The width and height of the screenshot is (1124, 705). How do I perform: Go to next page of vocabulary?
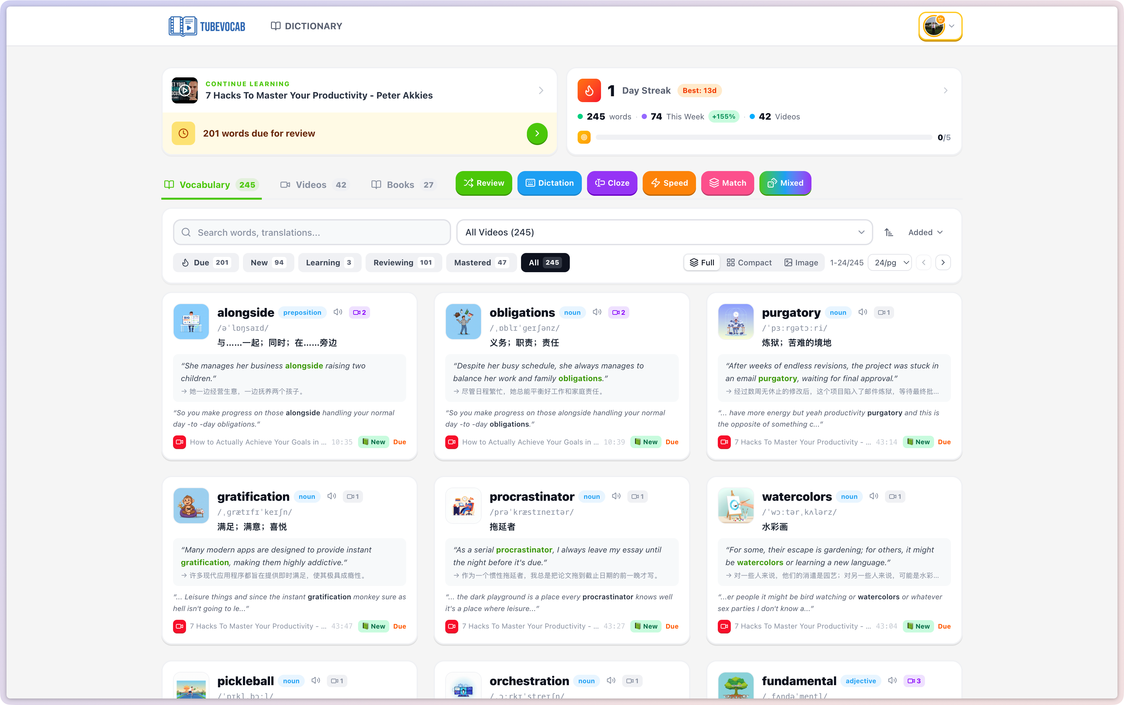(x=943, y=262)
